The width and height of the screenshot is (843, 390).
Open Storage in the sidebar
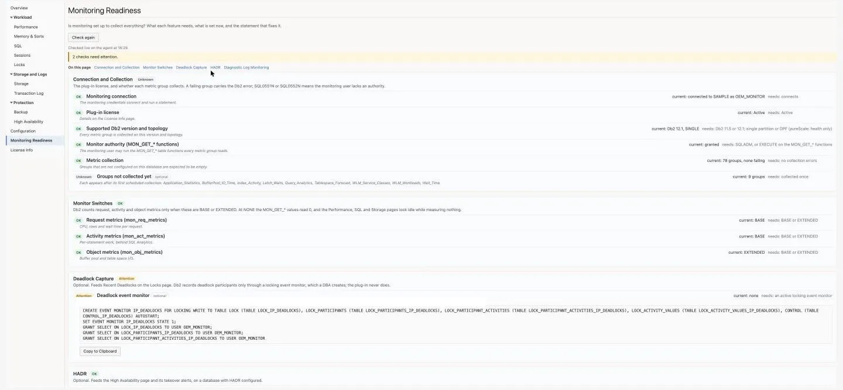click(21, 84)
